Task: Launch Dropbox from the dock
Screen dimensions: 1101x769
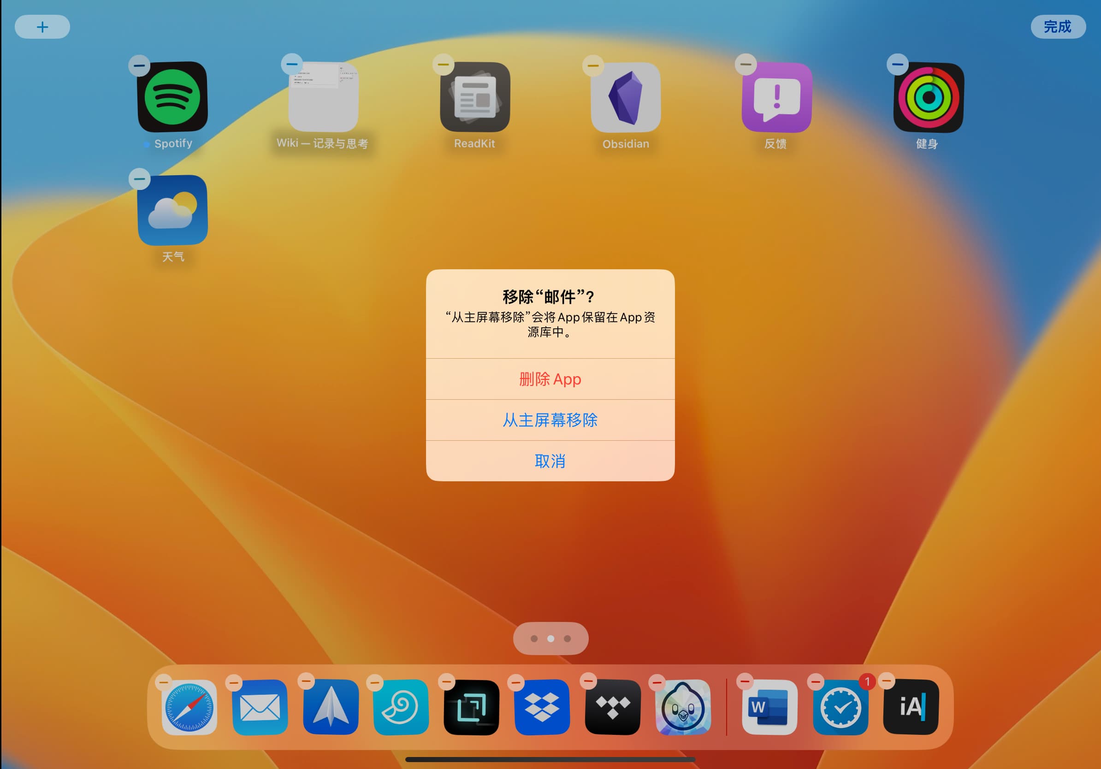Action: [x=542, y=707]
